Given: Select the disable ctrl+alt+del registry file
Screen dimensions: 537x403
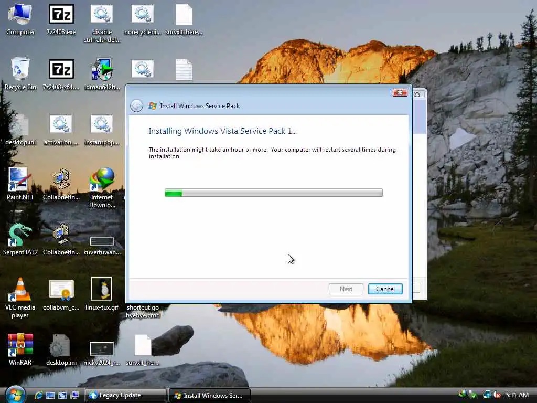Looking at the screenshot, I should 102,23.
